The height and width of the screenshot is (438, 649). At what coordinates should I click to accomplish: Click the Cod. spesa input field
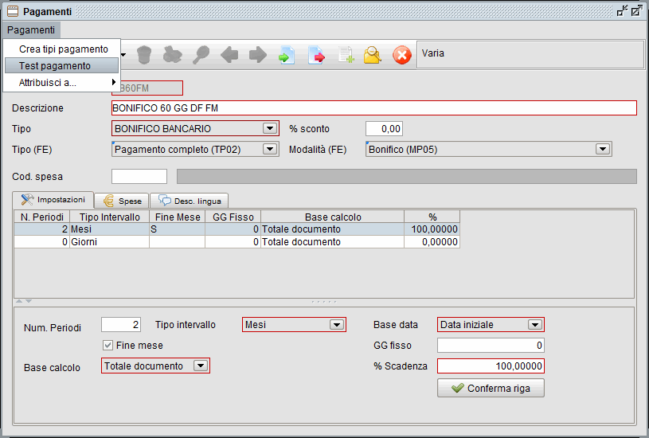point(139,176)
